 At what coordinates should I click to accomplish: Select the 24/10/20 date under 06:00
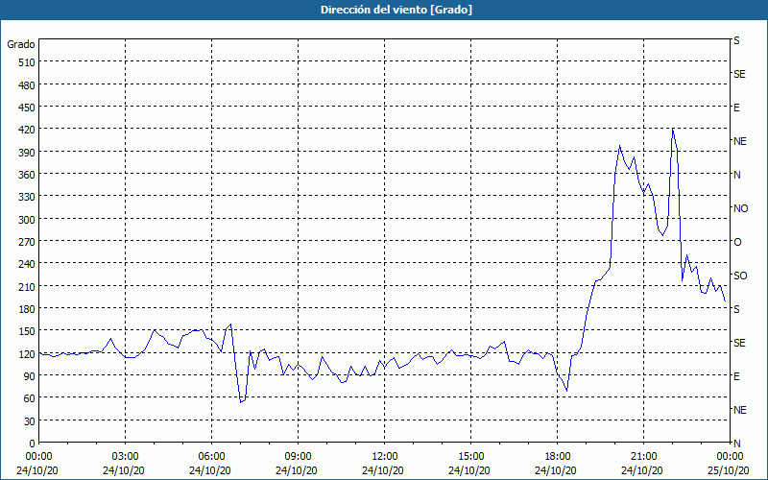pyautogui.click(x=210, y=470)
